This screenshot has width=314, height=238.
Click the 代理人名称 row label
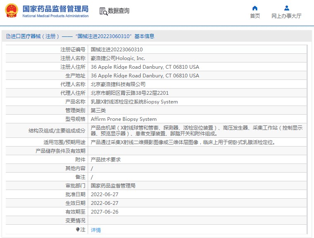[x=73, y=84]
